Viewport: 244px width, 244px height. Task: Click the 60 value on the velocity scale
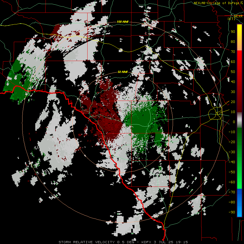(x=233, y=62)
